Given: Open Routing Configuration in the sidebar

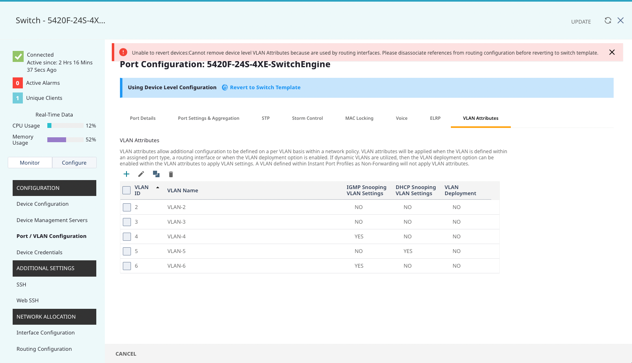Looking at the screenshot, I should click(44, 349).
